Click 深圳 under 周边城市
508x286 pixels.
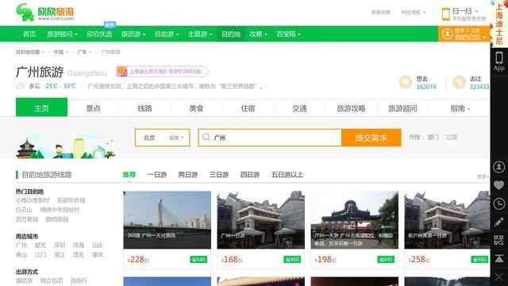[x=60, y=245]
